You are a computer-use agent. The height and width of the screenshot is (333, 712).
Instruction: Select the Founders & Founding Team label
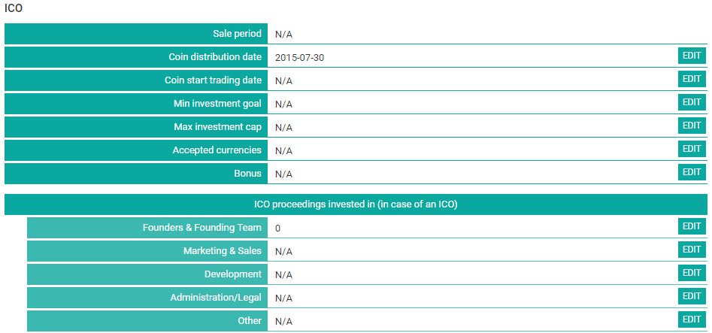[x=202, y=228]
